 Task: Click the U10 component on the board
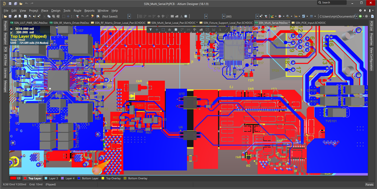click(x=190, y=102)
